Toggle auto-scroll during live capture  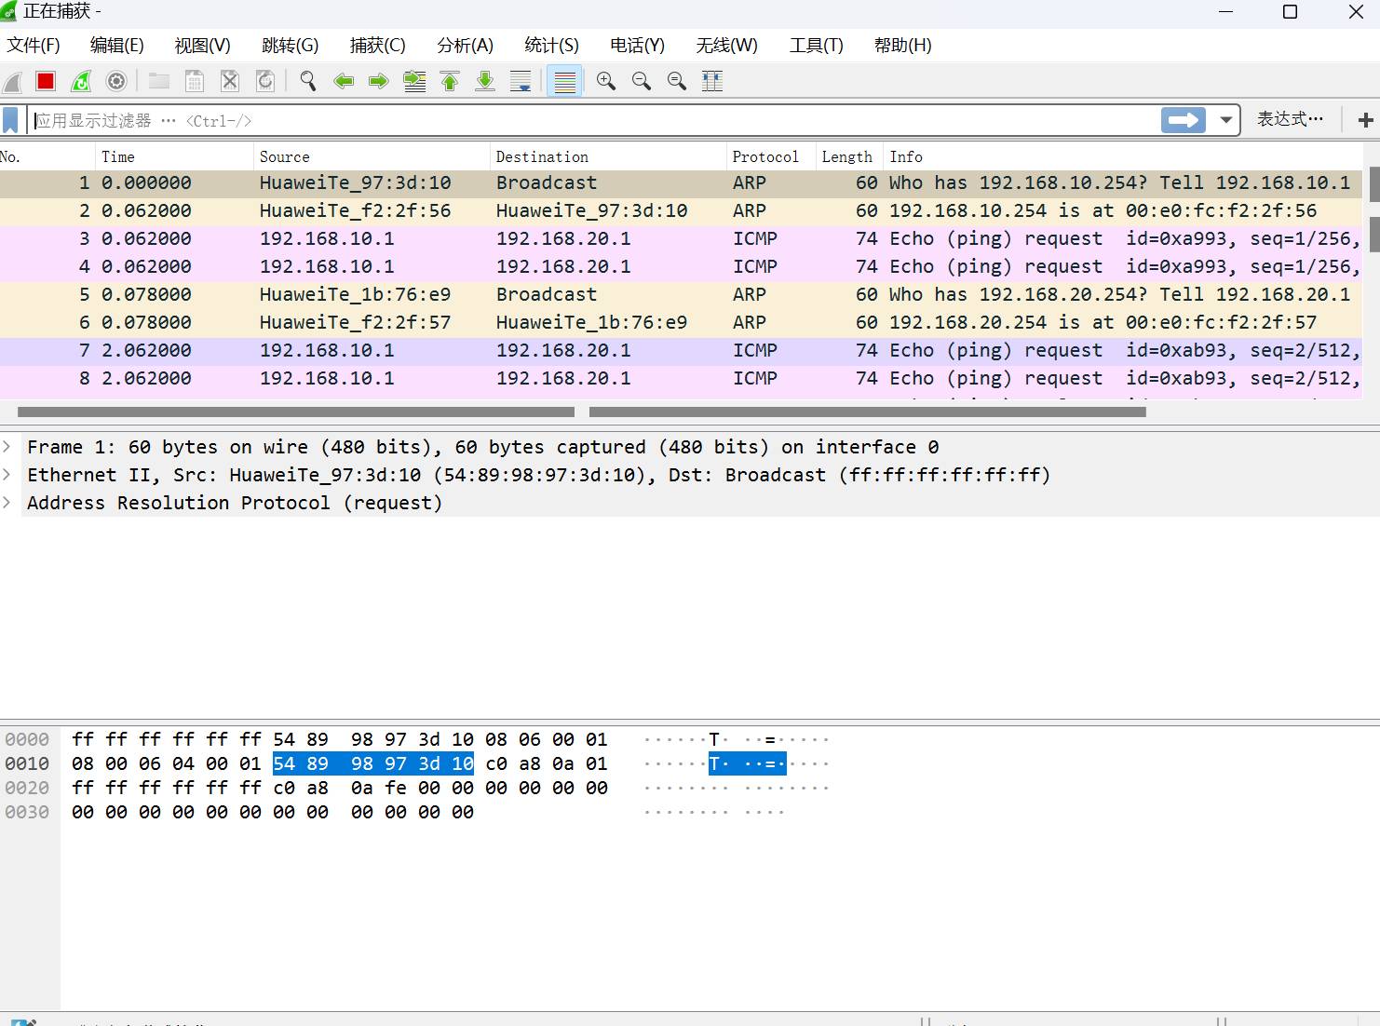click(x=521, y=82)
